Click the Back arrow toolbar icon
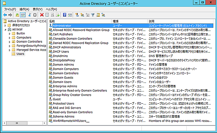 5,15
